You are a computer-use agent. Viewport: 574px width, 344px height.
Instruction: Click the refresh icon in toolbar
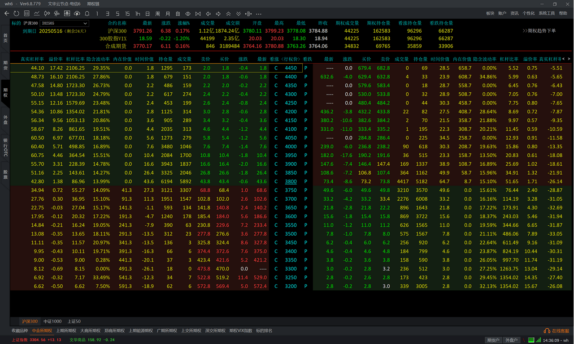point(17,13)
